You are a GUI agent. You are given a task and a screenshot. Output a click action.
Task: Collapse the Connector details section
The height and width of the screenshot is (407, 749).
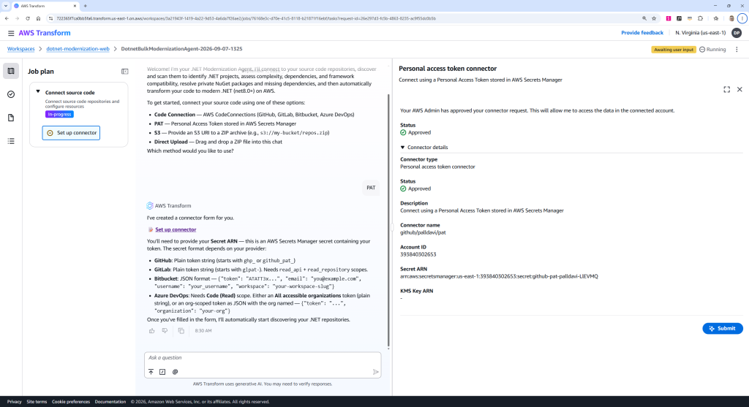tap(402, 148)
